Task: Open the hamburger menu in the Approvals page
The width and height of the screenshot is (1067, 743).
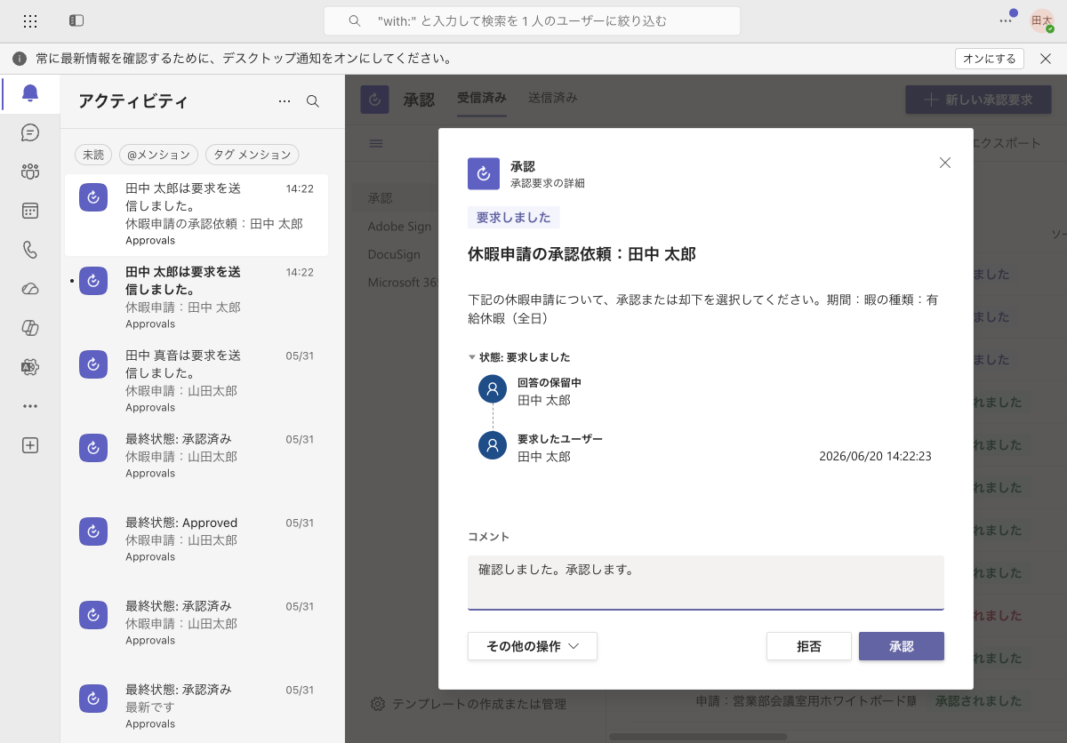Action: pos(376,143)
